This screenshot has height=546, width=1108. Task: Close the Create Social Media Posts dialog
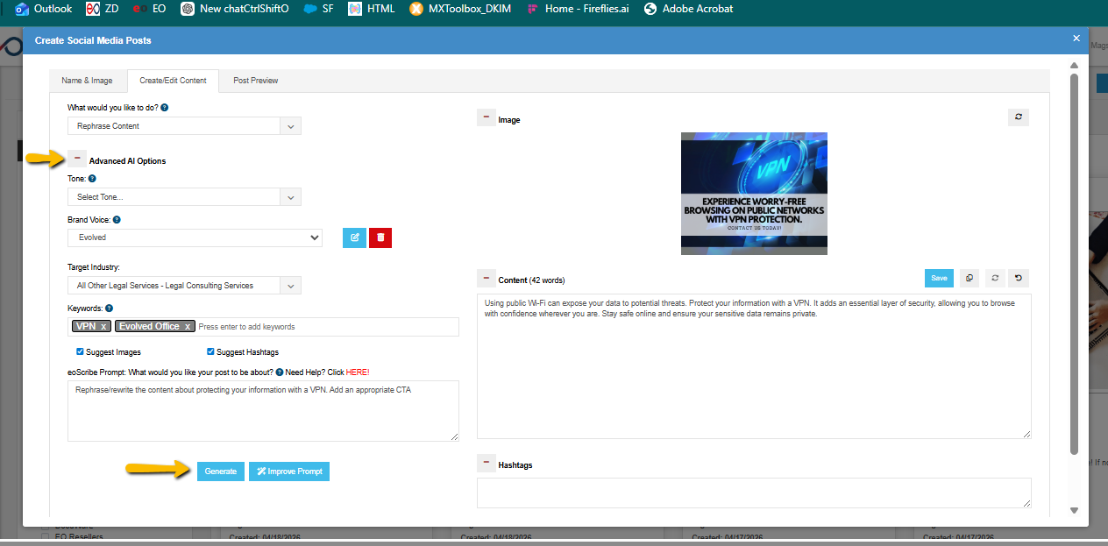coord(1076,39)
